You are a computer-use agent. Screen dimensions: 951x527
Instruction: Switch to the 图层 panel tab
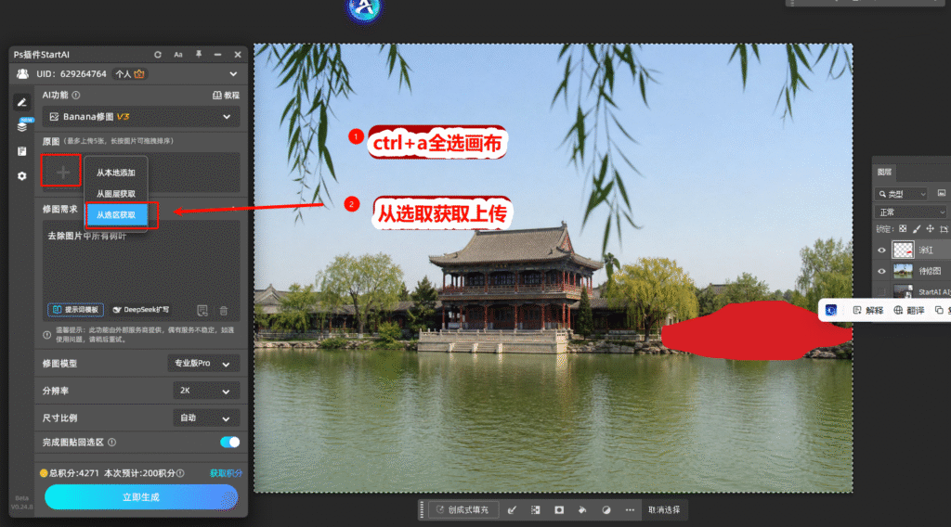[x=884, y=172]
